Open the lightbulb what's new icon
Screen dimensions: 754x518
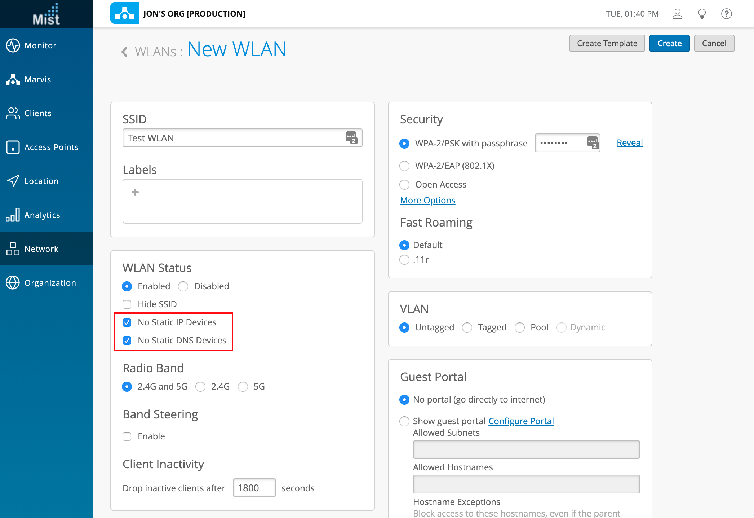[702, 14]
